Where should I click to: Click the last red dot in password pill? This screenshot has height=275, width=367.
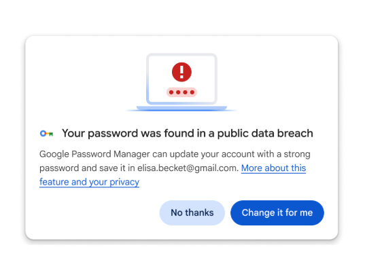coord(192,92)
